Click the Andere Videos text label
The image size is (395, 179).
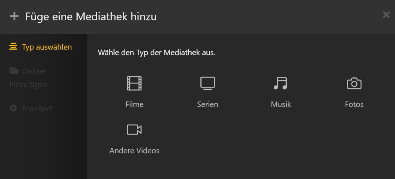point(134,151)
